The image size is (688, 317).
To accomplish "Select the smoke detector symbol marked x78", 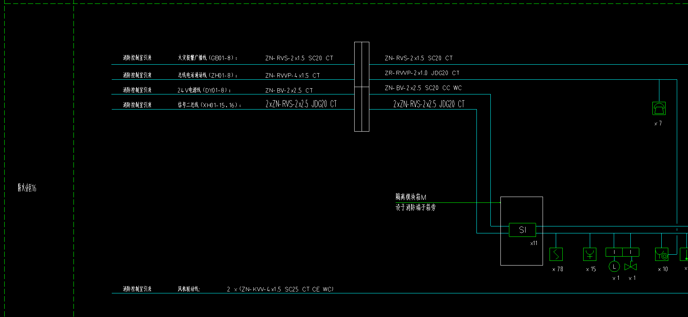I will (x=556, y=254).
